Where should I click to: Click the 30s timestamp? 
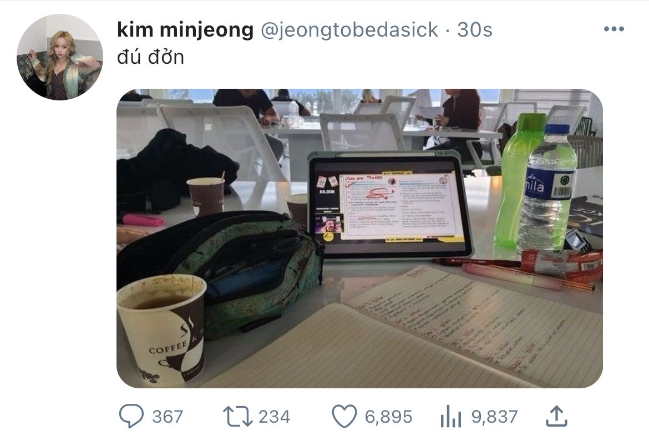(x=475, y=30)
